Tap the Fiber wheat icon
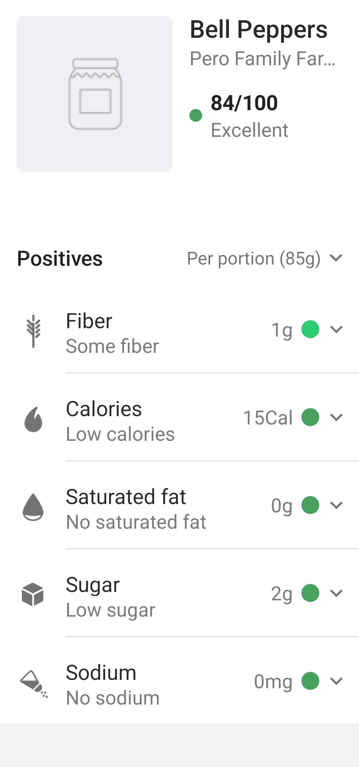Screen dimensions: 359x767 click(33, 331)
